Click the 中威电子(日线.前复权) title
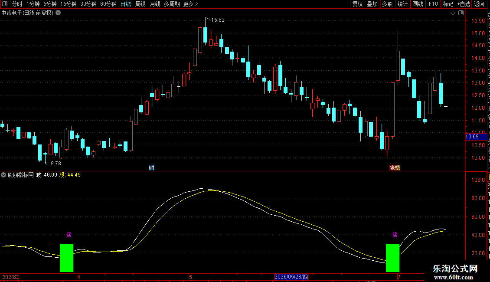Viewport: 490px width, 282px height. click(x=27, y=13)
